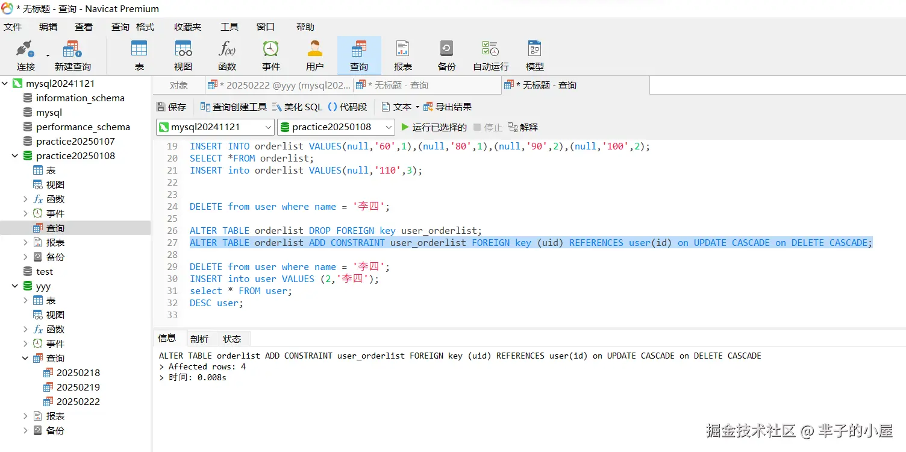Open the 查看 menu
Image resolution: width=906 pixels, height=452 pixels.
(x=84, y=27)
